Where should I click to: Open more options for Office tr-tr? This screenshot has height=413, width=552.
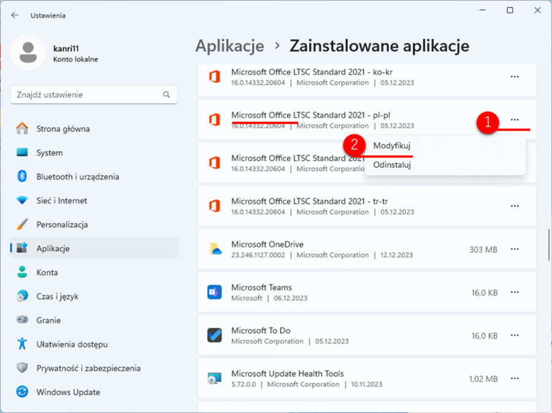point(515,206)
